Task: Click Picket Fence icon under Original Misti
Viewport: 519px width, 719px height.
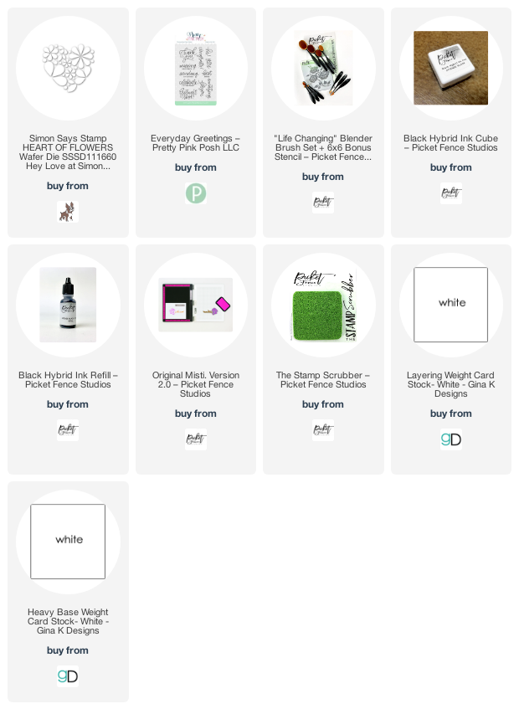Action: coord(196,439)
